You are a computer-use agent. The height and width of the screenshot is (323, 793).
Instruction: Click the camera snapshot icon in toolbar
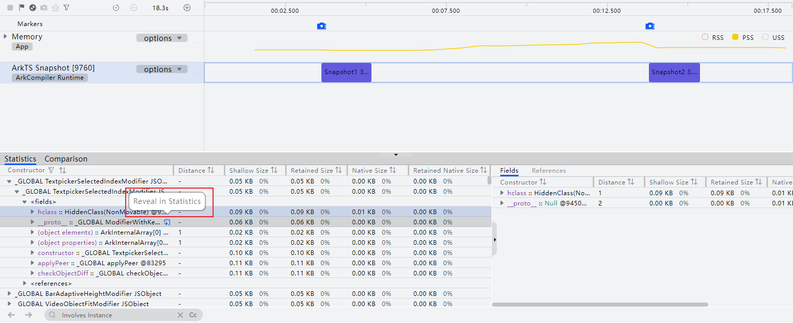[44, 8]
